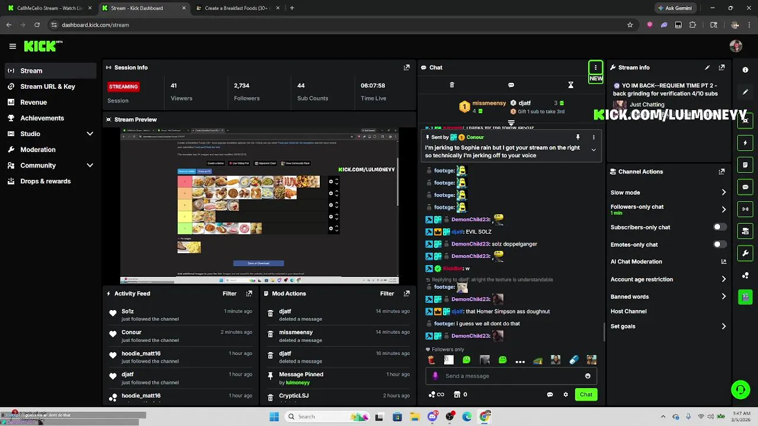This screenshot has width=758, height=426.
Task: Open Mod Actions Filter dropdown
Action: [387, 293]
